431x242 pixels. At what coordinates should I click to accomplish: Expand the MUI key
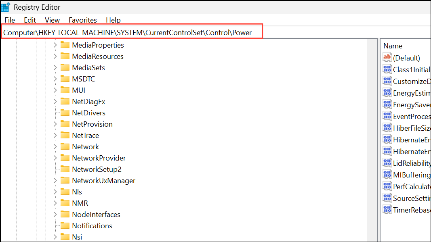[55, 90]
